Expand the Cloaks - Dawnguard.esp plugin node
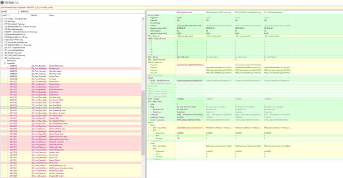Image resolution: width=343 pixels, height=178 pixels. coord(2,19)
